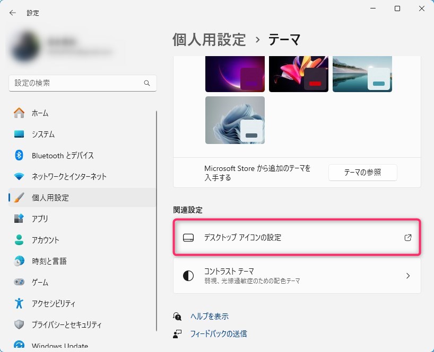Open デスクトップ アイコンの設定 external link icon
This screenshot has width=434, height=352.
(x=407, y=238)
